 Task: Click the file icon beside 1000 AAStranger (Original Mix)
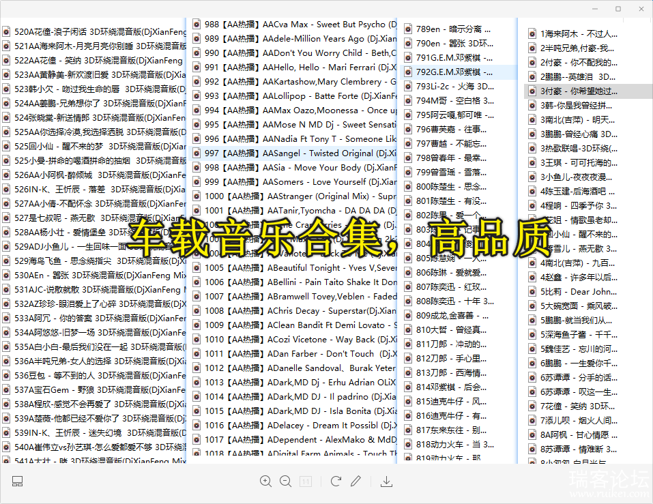(197, 196)
